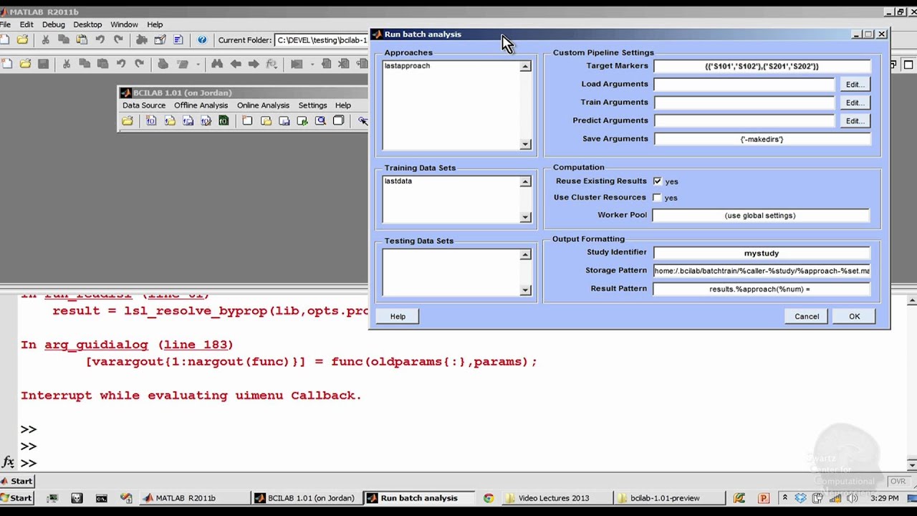Click the redo arrow in MATLAB's top toolbar
The image size is (917, 516).
point(118,40)
